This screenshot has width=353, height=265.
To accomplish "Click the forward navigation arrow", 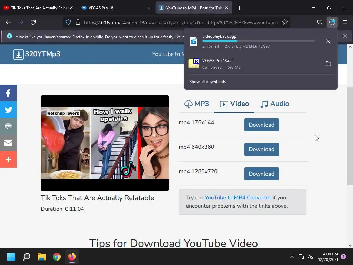I will coord(21,22).
